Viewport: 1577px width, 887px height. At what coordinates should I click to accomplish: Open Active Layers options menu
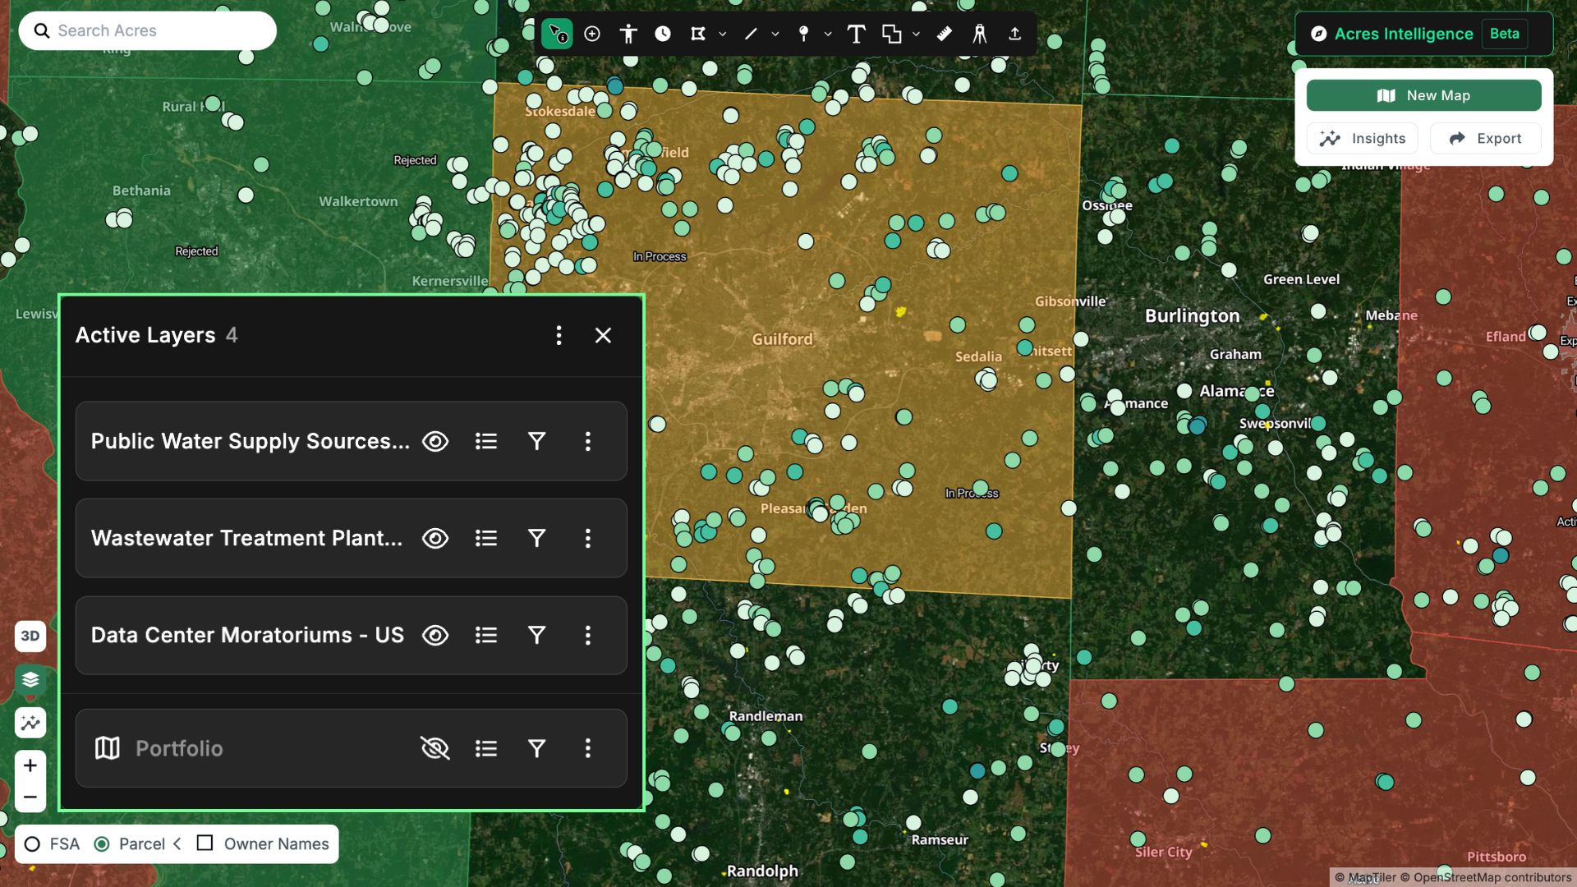point(559,335)
